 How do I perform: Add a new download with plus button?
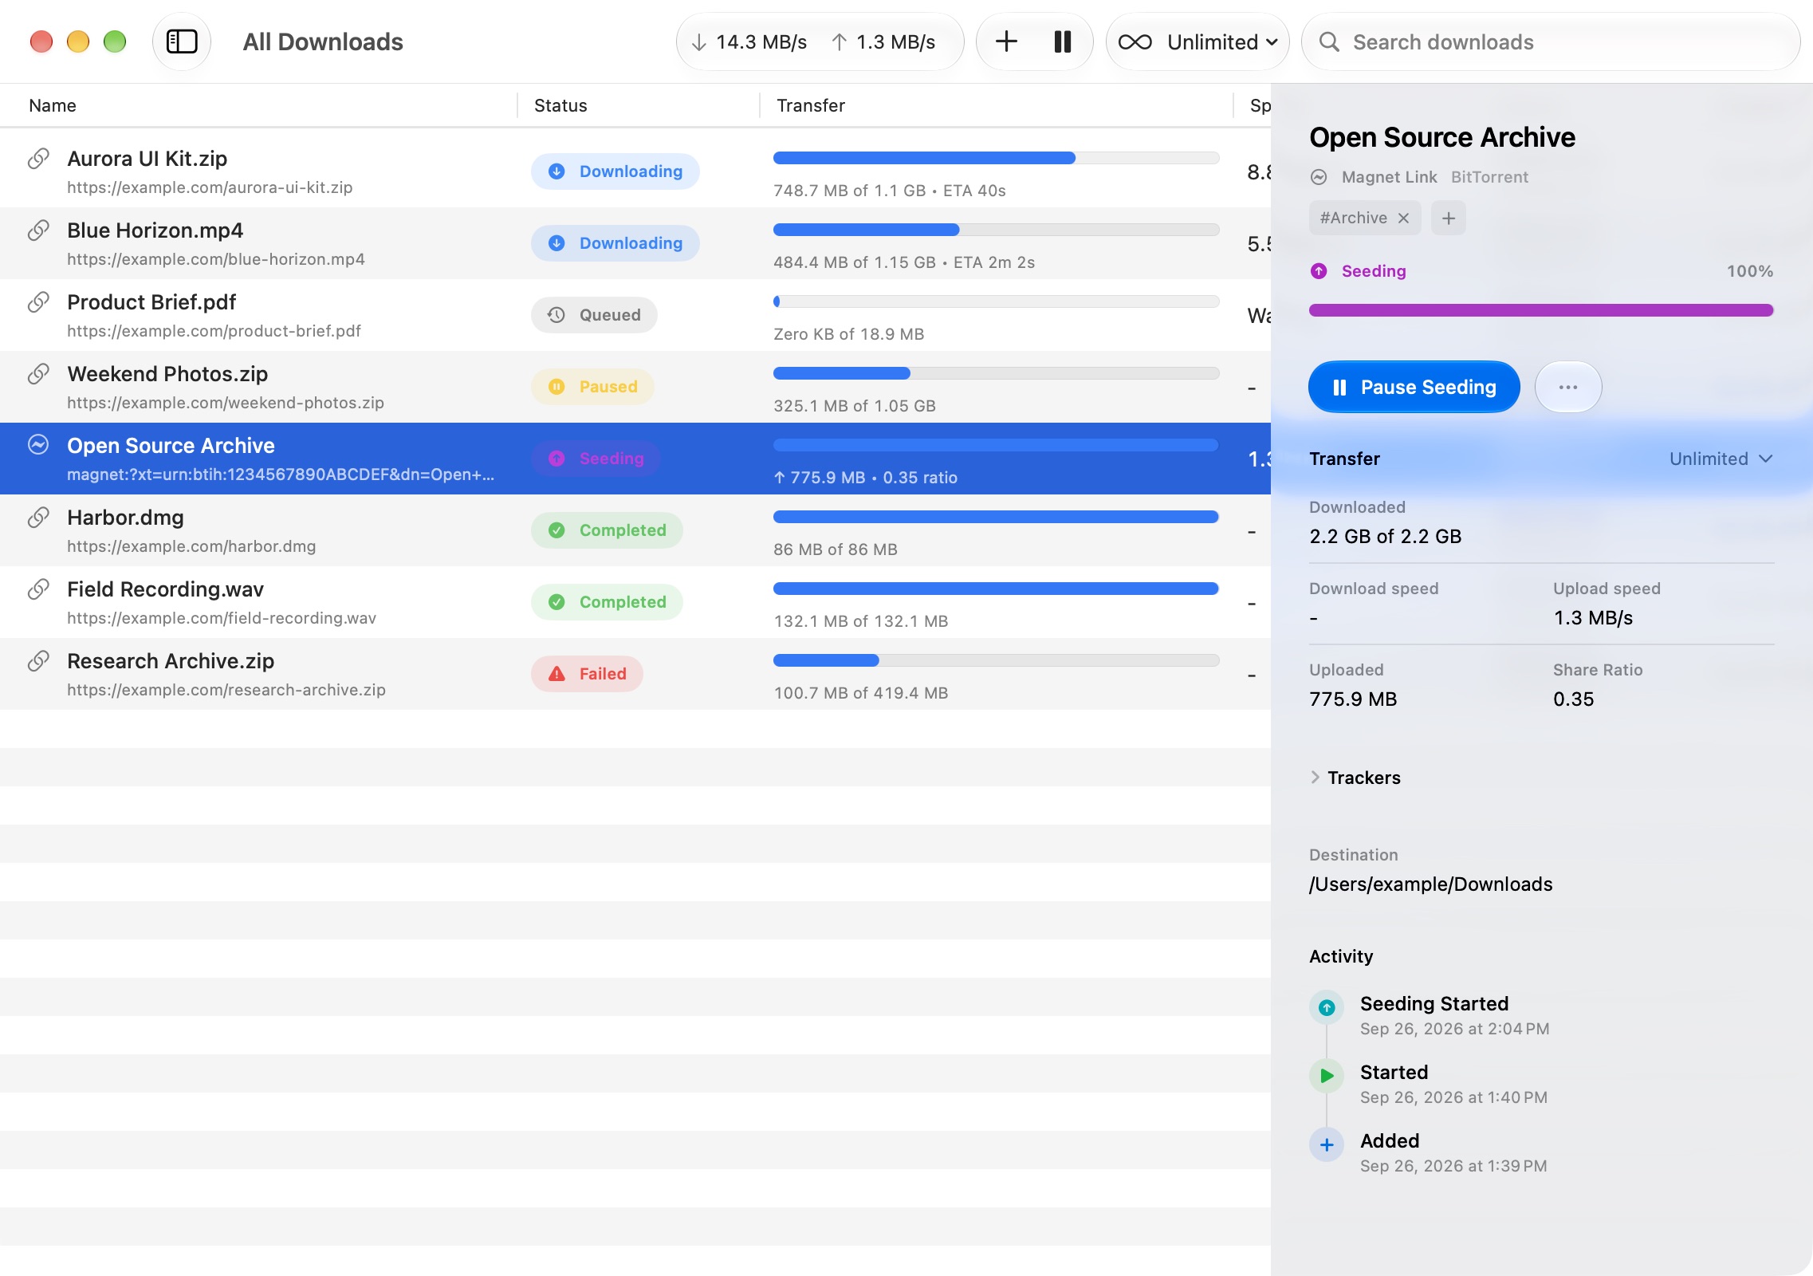coord(1007,41)
